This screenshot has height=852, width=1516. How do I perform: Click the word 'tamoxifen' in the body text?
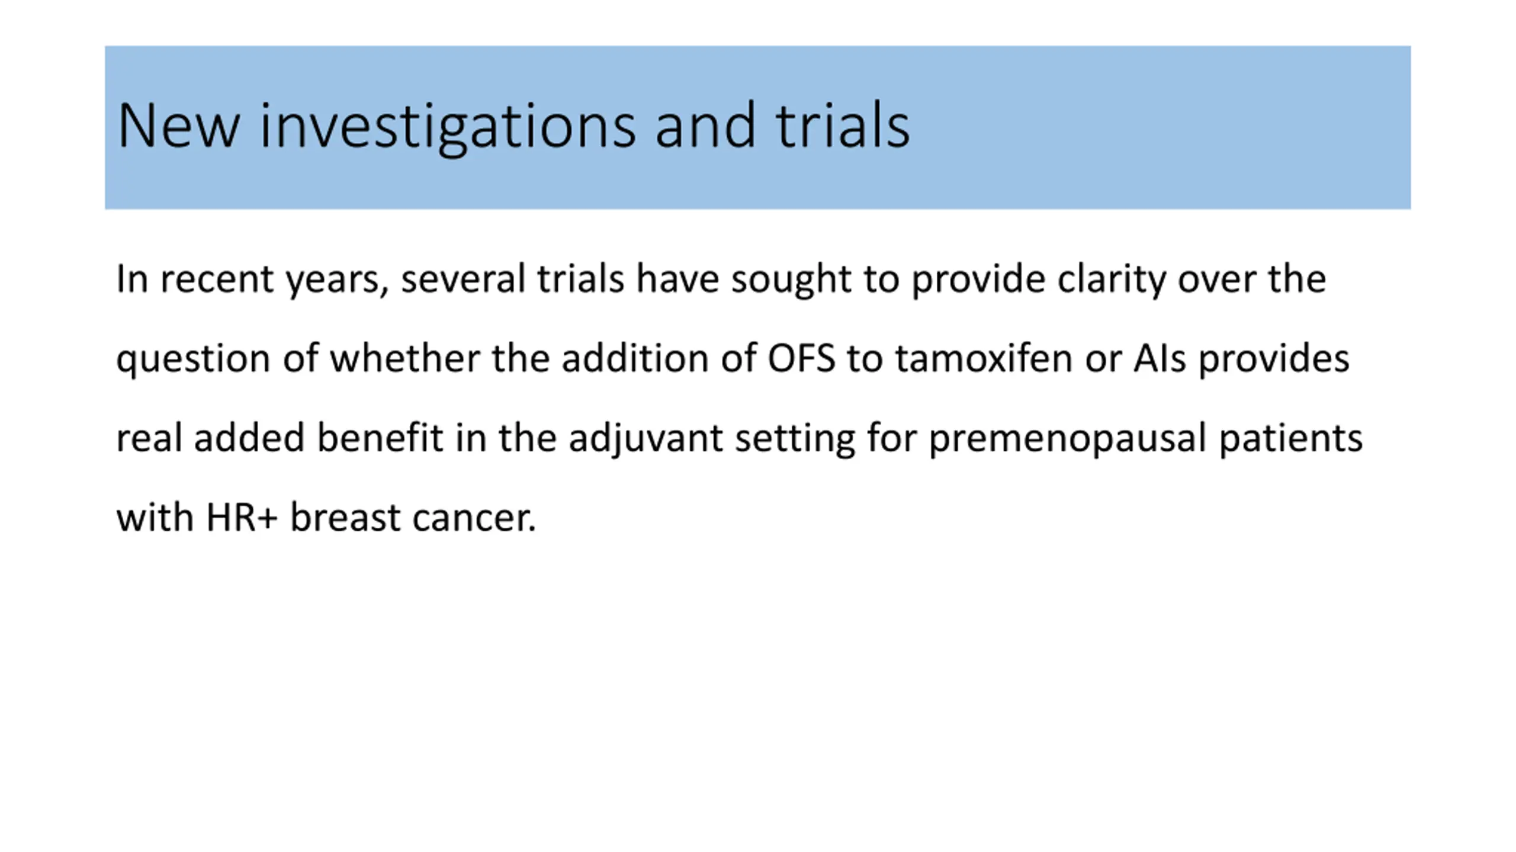(984, 359)
